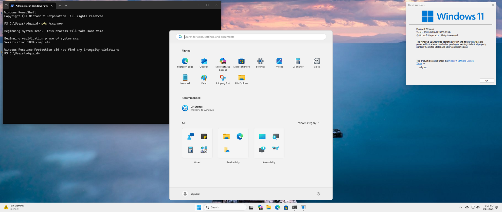Image resolution: width=502 pixels, height=212 pixels.
Task: Open the Clock app
Action: point(317,63)
